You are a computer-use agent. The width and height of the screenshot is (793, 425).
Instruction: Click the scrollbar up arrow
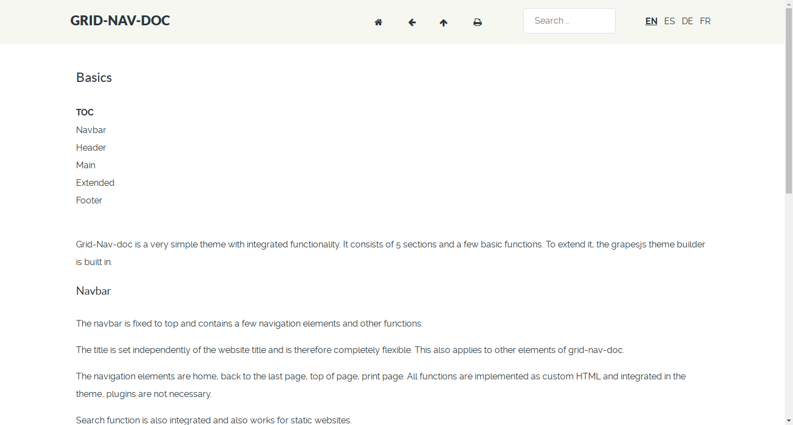coord(789,4)
